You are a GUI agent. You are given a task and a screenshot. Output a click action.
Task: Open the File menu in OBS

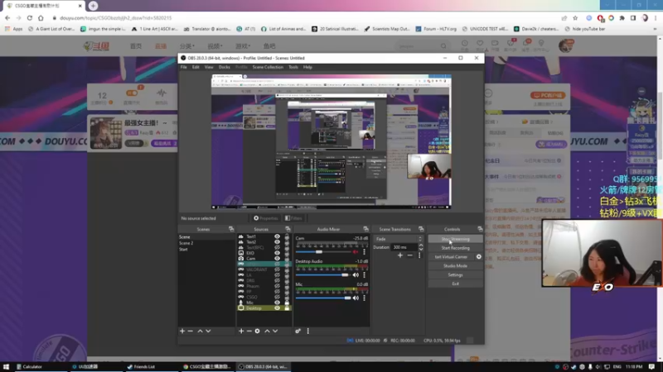pyautogui.click(x=183, y=67)
